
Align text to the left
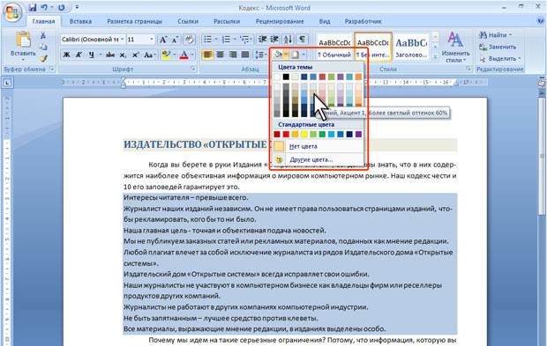click(x=207, y=55)
